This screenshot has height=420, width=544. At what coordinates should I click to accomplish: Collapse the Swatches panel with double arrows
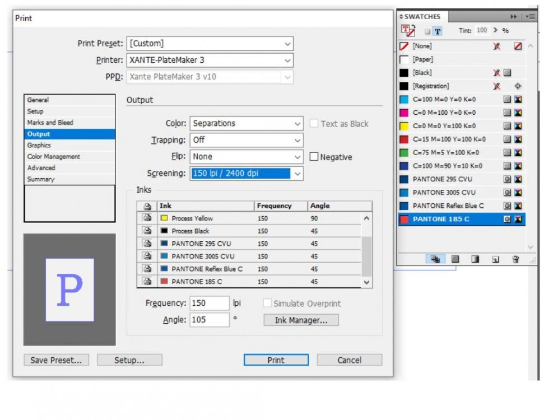514,17
